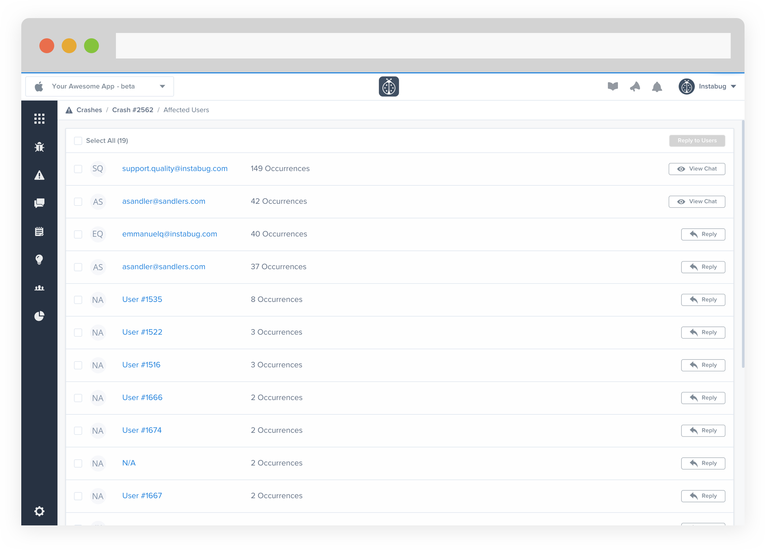Open the chats sidebar icon
The width and height of the screenshot is (769, 552).
pyautogui.click(x=39, y=203)
